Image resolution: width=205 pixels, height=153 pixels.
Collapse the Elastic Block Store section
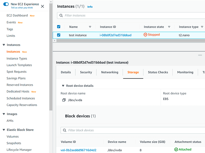pos(4,130)
